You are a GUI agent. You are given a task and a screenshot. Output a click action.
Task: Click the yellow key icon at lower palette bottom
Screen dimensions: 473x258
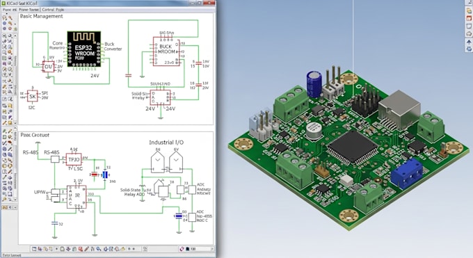click(5, 199)
